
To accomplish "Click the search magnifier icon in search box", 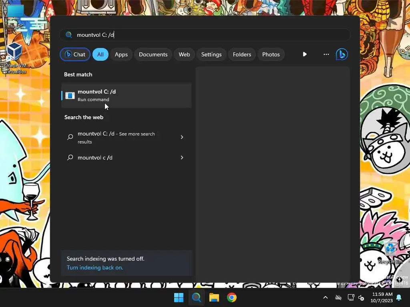I will point(69,35).
